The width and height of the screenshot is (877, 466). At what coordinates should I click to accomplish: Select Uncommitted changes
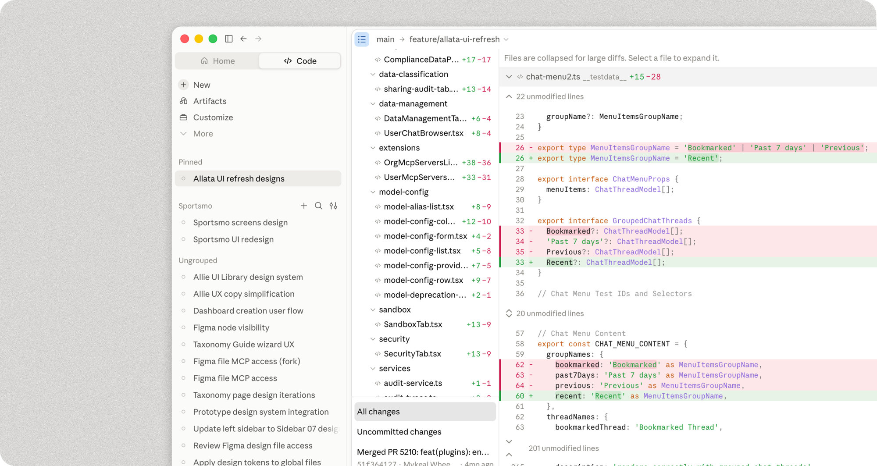425,432
